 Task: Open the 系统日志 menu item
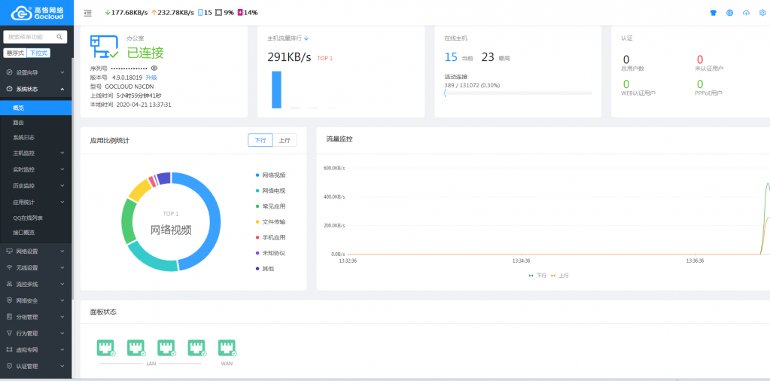pyautogui.click(x=24, y=138)
